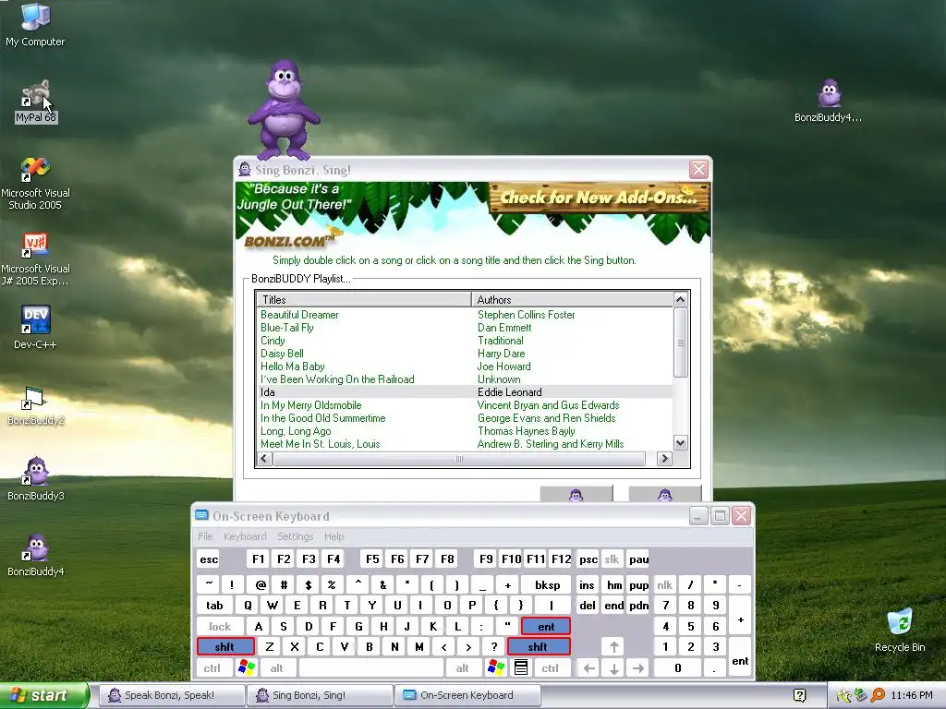
Task: Switch to On-Screen Keyboard taskbar item
Action: 467,695
